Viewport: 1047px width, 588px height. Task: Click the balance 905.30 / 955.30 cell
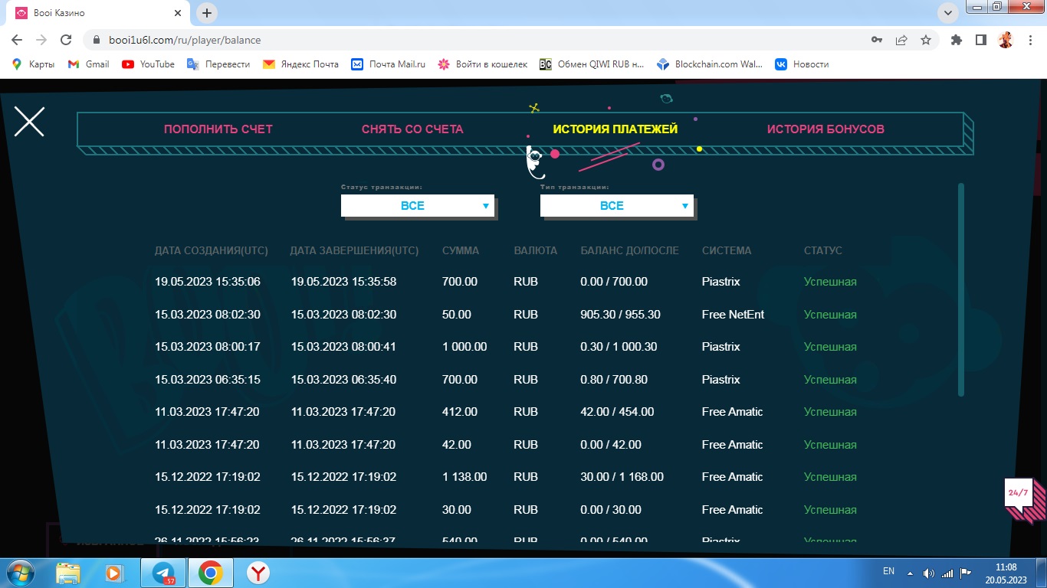[620, 315]
